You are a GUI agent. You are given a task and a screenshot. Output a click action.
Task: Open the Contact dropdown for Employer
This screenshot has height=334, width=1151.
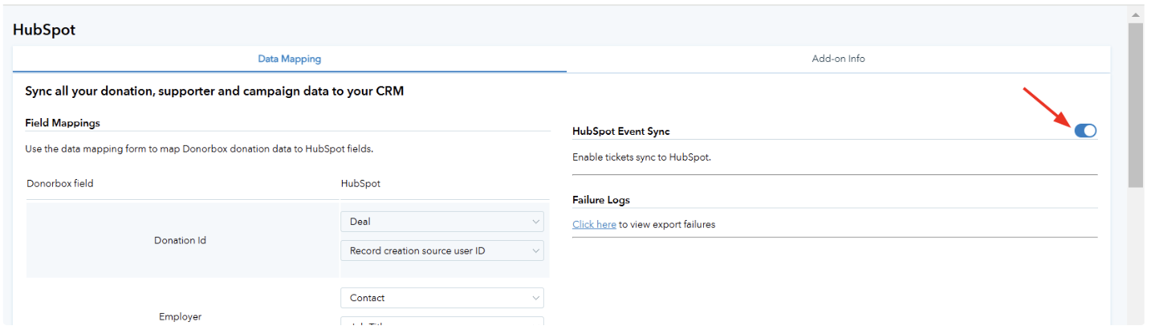pyautogui.click(x=442, y=298)
